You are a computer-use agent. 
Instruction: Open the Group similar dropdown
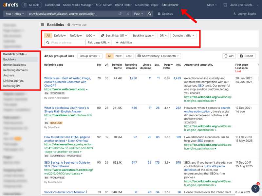90,56
